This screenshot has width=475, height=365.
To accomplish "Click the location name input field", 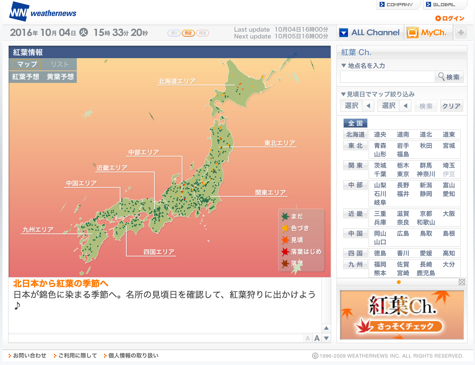I will (387, 77).
